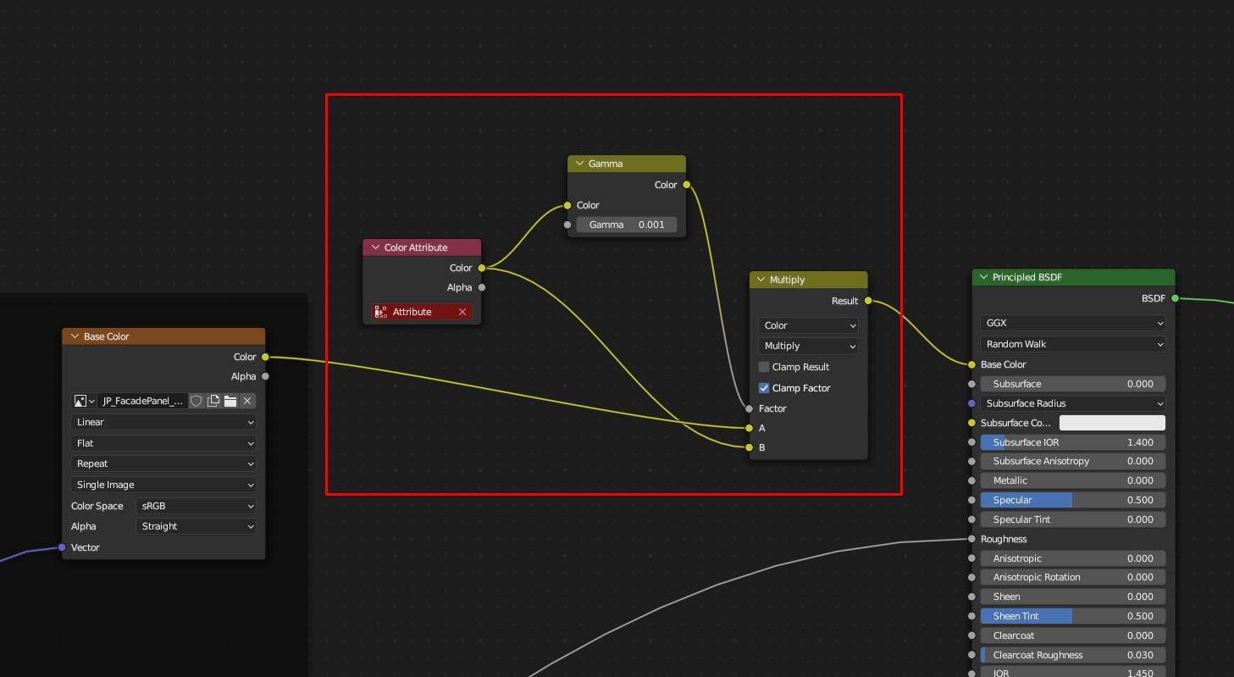Click the Factor input socket on Multiply node
The width and height of the screenshot is (1234, 677).
(x=750, y=408)
